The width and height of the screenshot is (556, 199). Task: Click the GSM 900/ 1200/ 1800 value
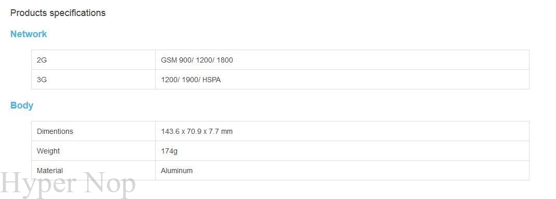point(197,60)
